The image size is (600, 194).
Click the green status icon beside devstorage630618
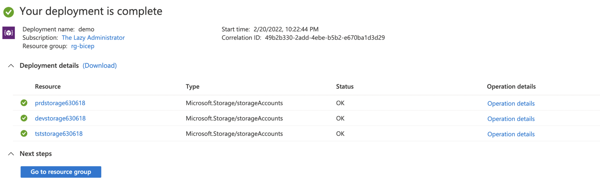tap(24, 118)
